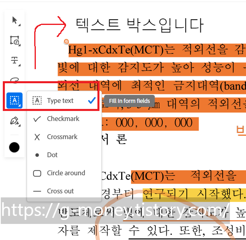The height and width of the screenshot is (240, 246).
Task: Choose Crossmark from the flyout menu
Action: pos(64,137)
